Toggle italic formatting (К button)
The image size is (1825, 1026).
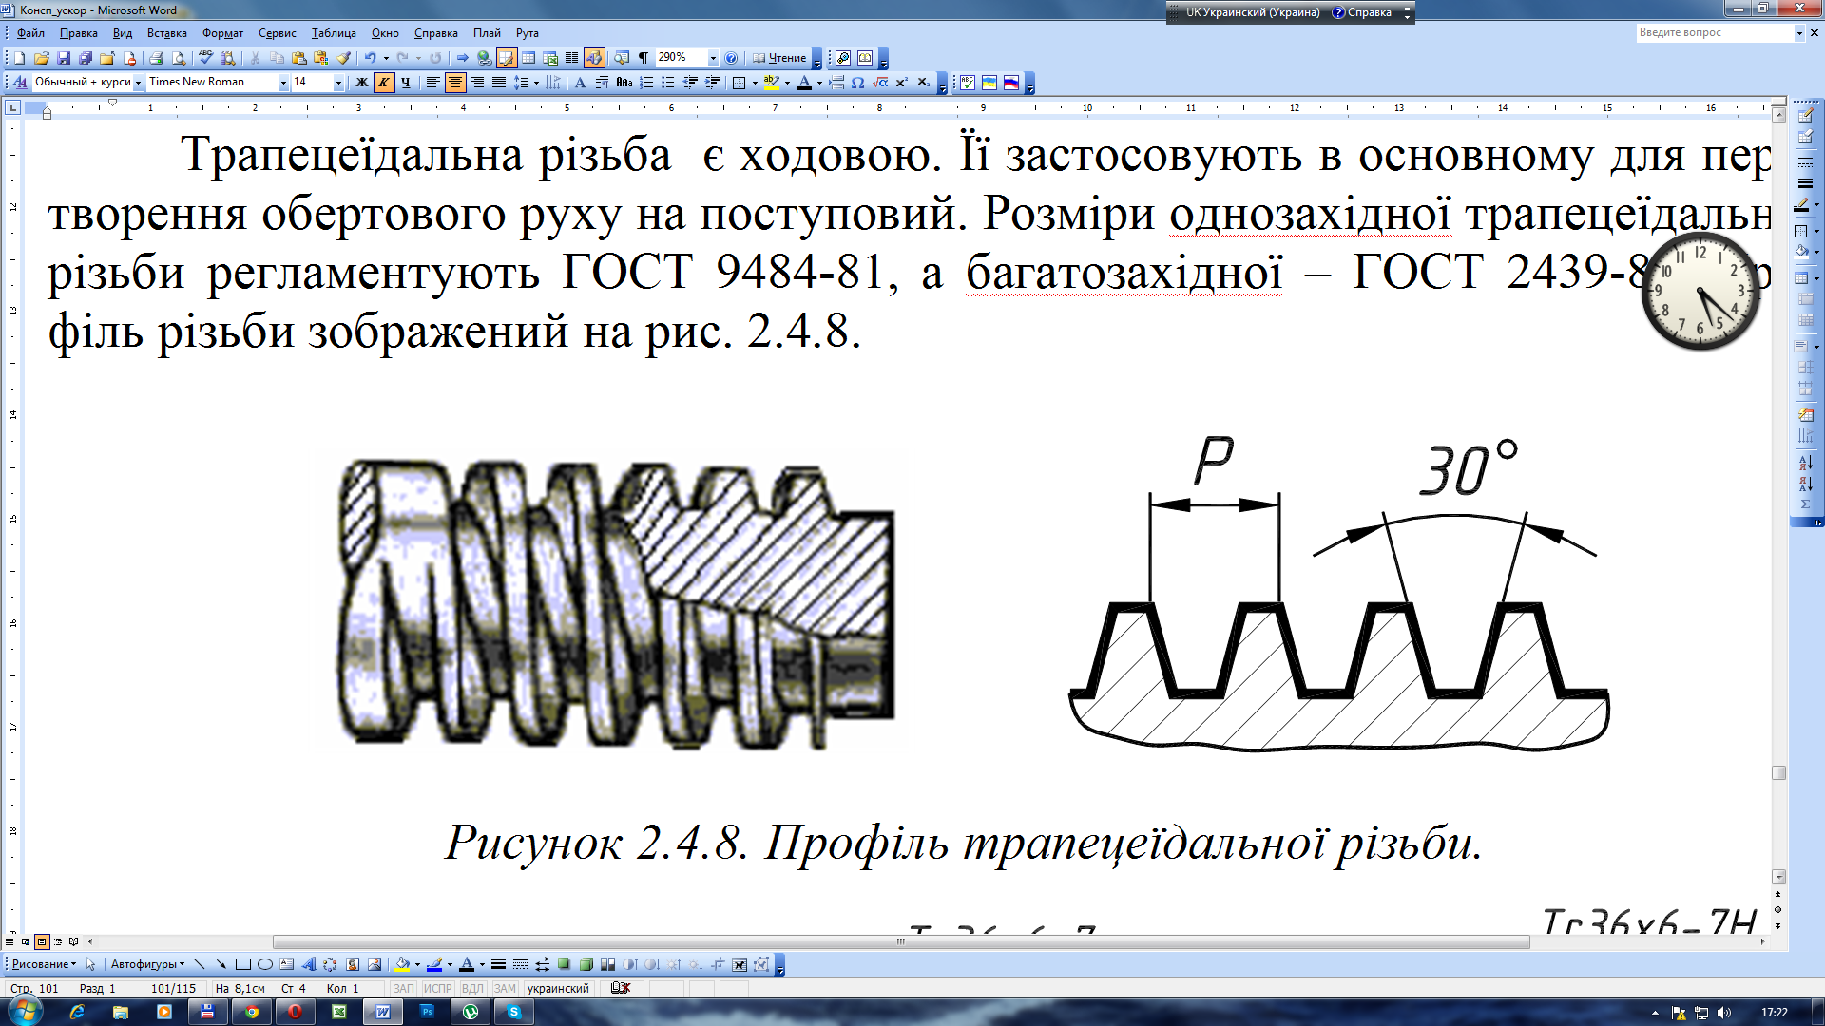pyautogui.click(x=383, y=83)
